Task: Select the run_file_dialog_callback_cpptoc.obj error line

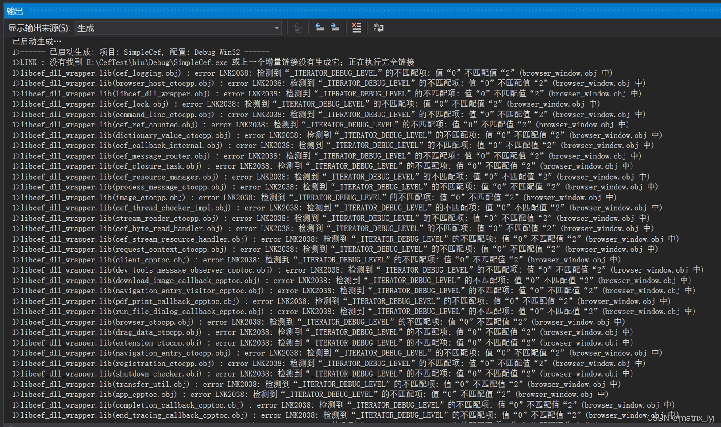Action: [354, 312]
